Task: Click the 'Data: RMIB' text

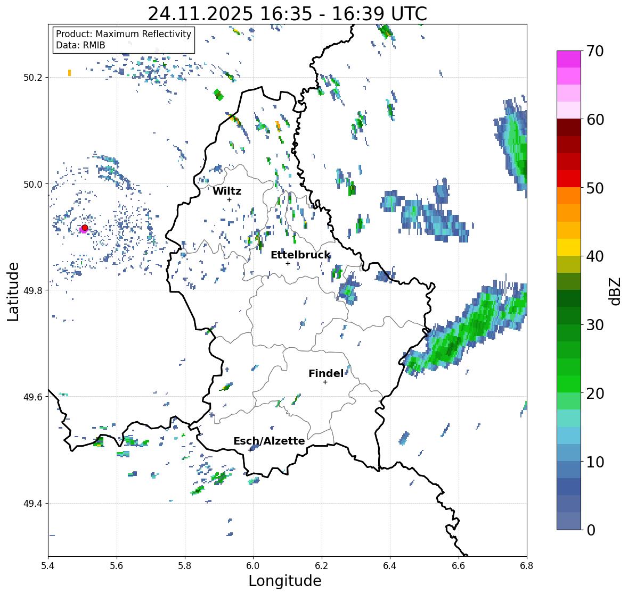Action: point(80,45)
